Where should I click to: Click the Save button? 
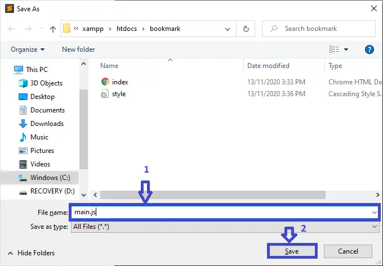click(292, 251)
